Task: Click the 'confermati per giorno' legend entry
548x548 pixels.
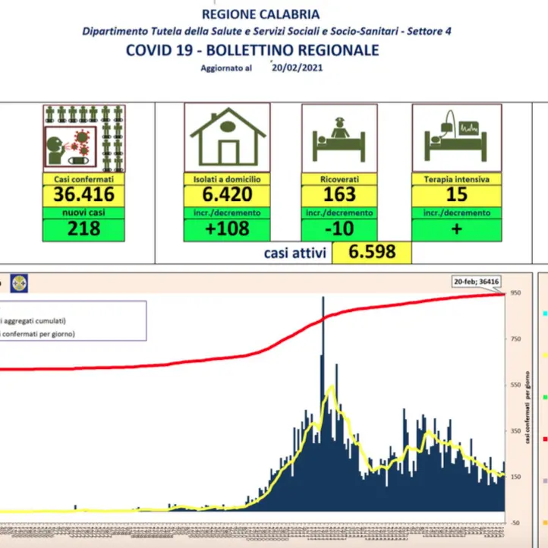Action: 37,334
